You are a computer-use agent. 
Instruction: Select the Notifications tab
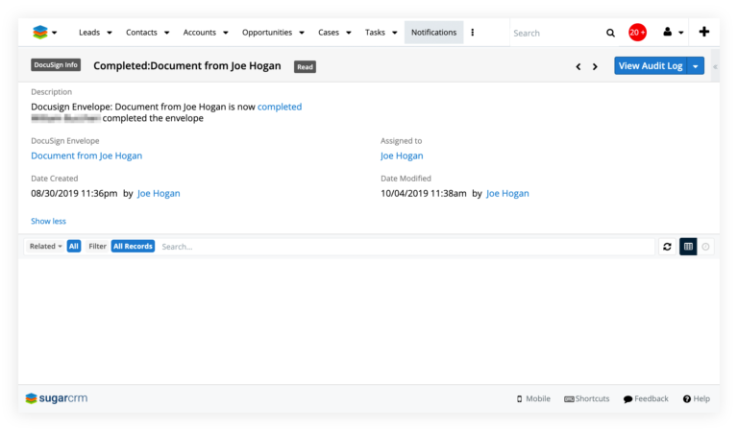[434, 33]
